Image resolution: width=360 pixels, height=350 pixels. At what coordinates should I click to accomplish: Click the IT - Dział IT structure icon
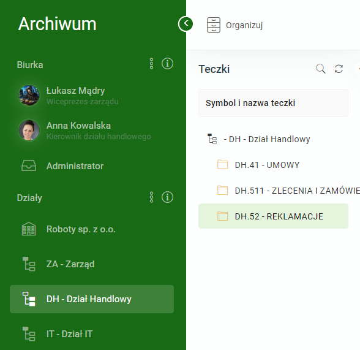click(x=29, y=334)
